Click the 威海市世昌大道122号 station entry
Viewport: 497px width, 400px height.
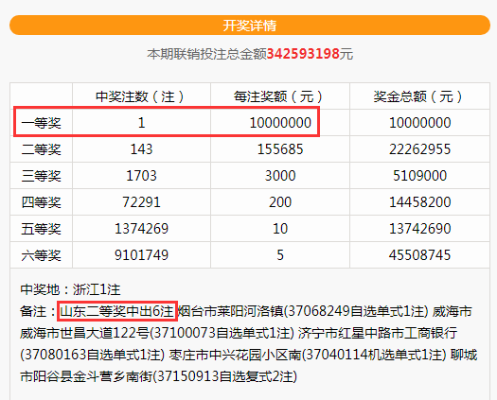pyautogui.click(x=157, y=333)
